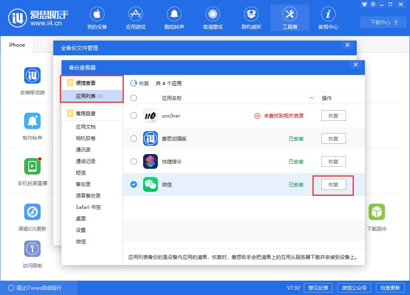Toggle the select-all checkbox in header

point(134,98)
